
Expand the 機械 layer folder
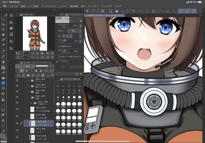tap(29, 92)
